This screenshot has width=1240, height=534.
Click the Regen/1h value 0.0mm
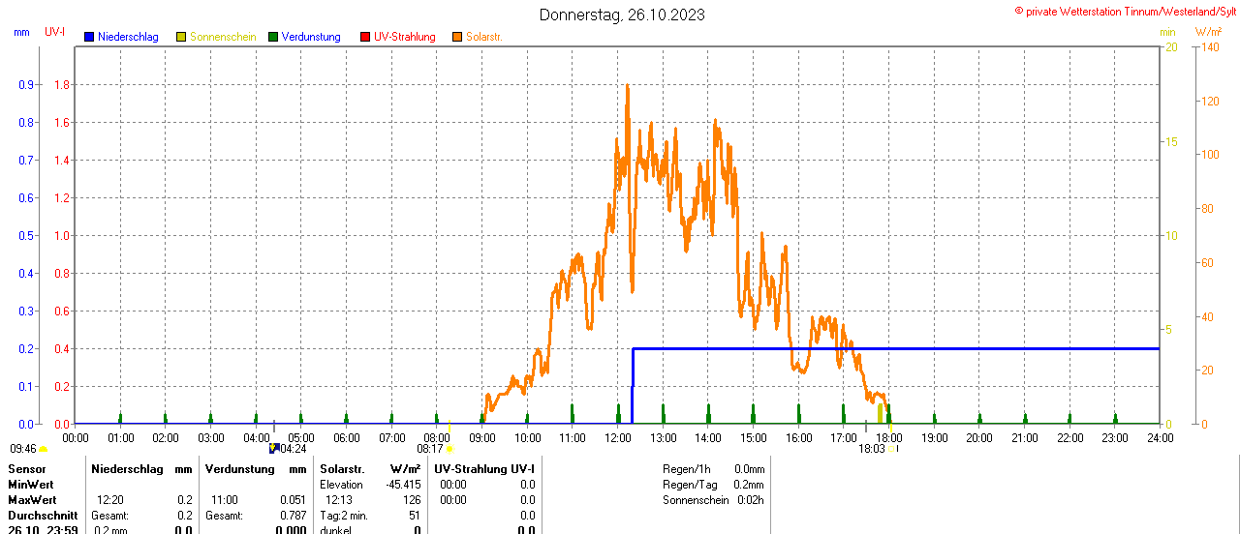(749, 469)
